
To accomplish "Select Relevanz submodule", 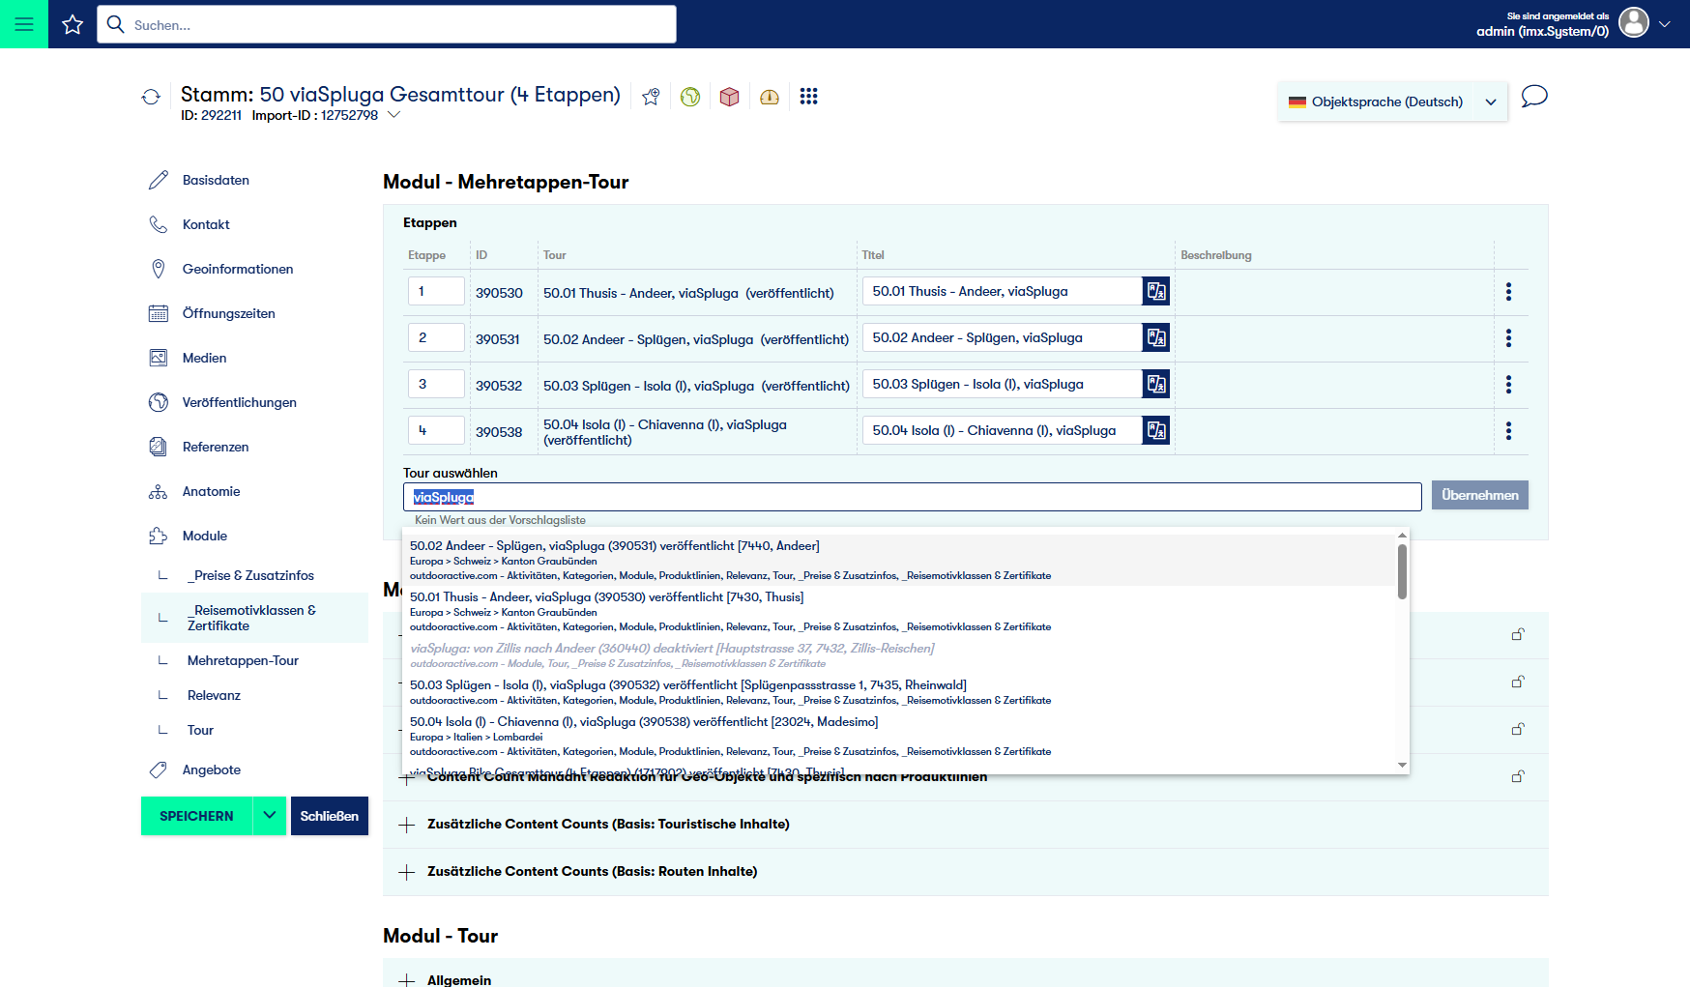I will pyautogui.click(x=214, y=695).
